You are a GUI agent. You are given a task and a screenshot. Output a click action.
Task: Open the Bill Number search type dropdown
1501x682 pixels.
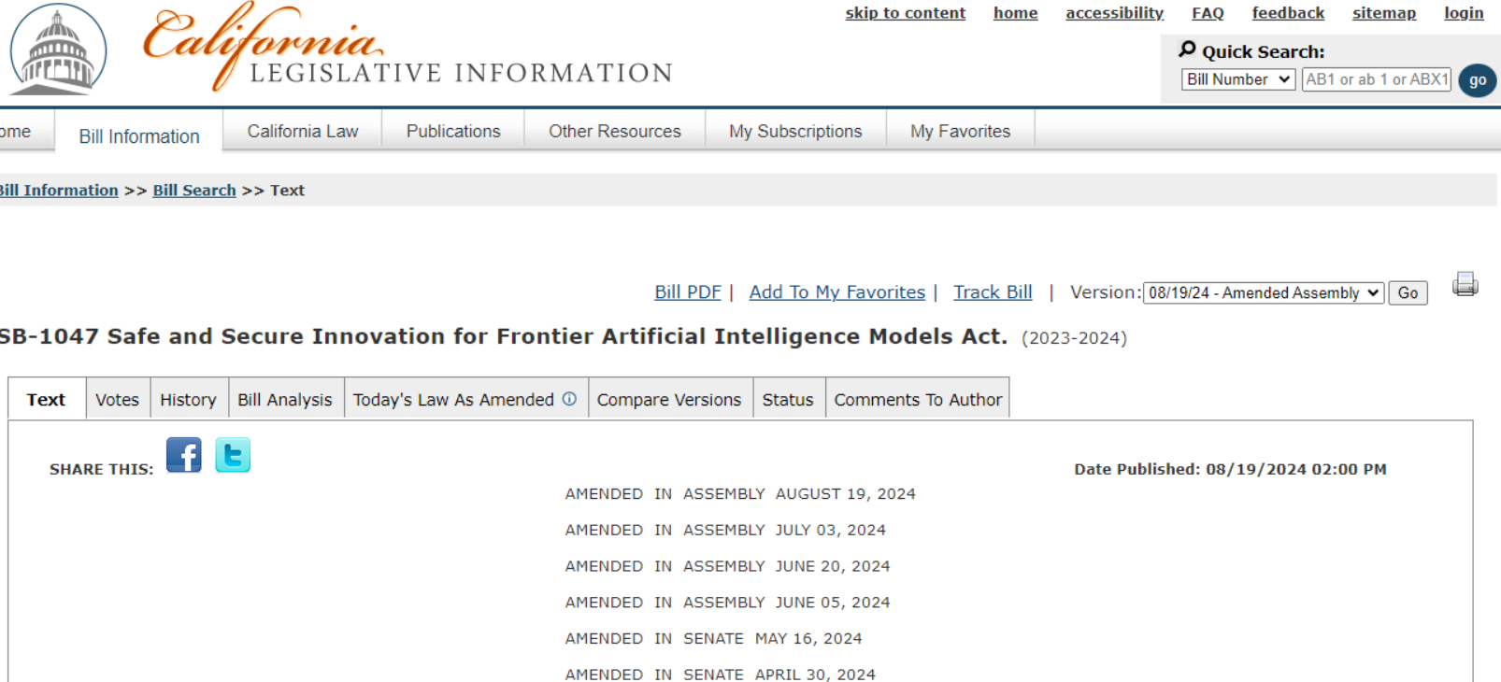[x=1238, y=79]
